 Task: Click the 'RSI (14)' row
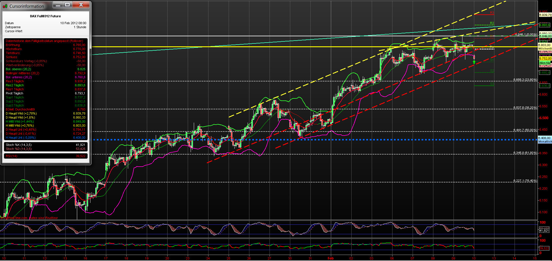point(45,156)
